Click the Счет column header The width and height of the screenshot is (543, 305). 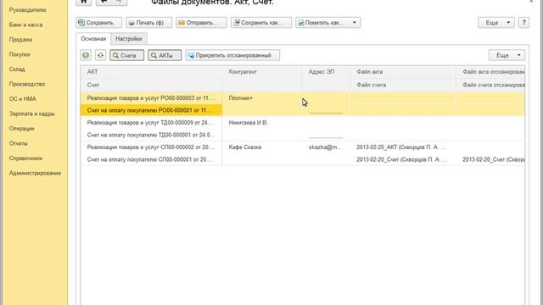[151, 85]
